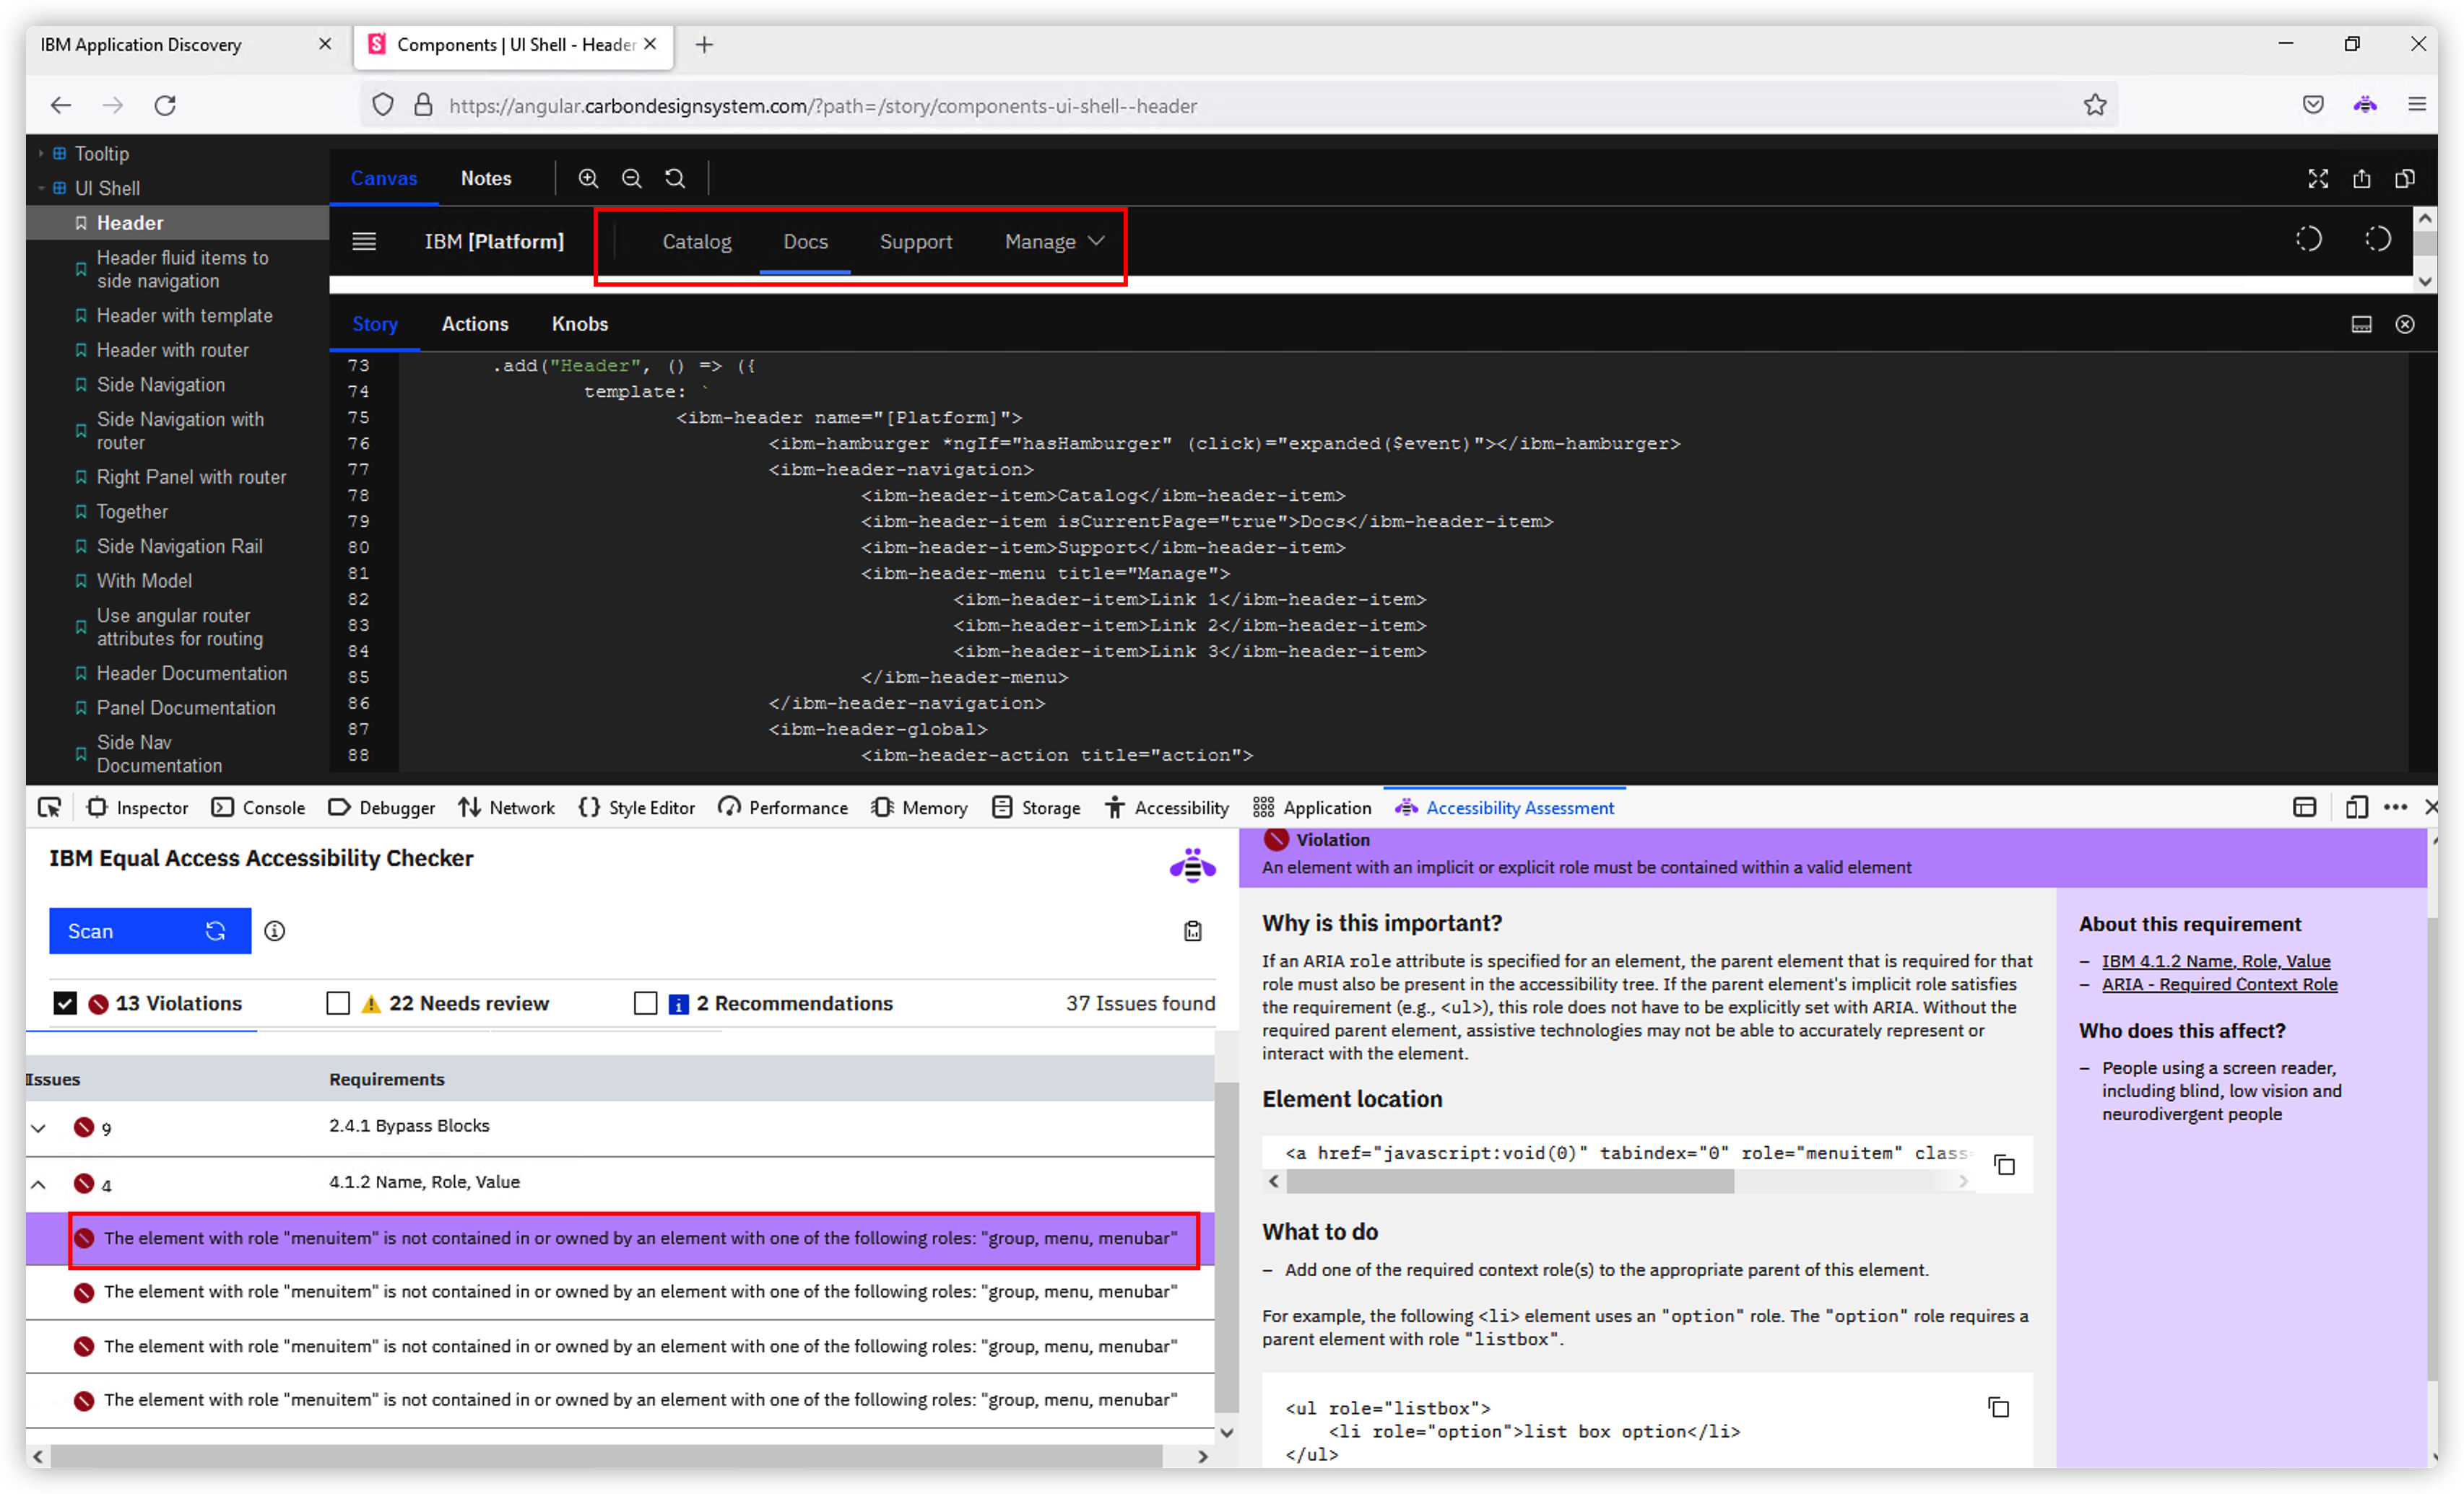Copy the element location code snippet

2004,1165
